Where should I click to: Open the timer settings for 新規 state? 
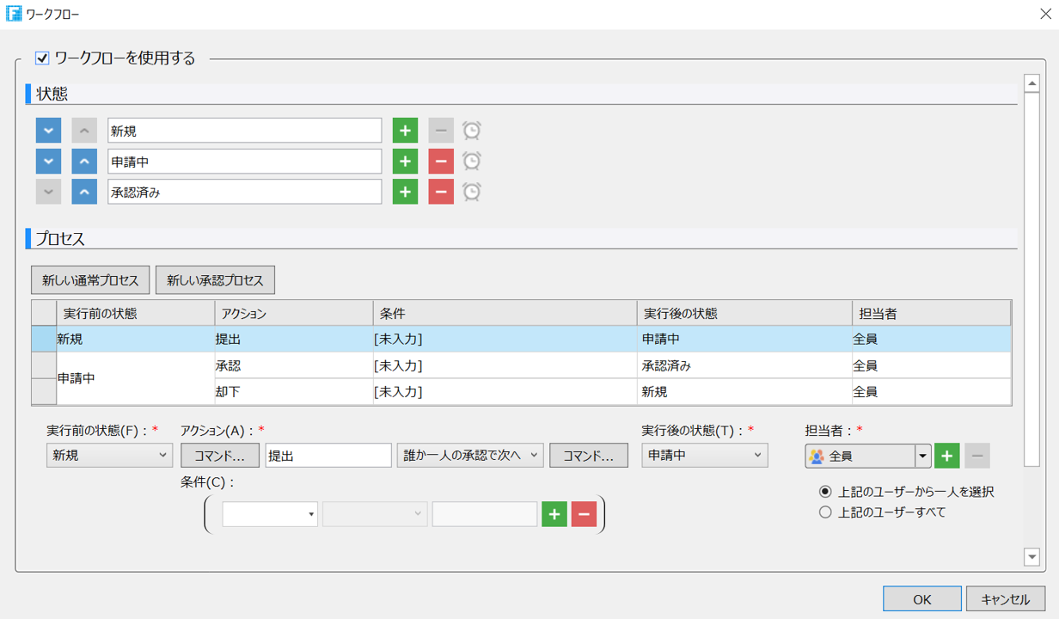pyautogui.click(x=471, y=131)
